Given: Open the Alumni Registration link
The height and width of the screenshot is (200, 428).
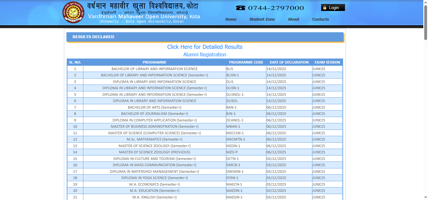Looking at the screenshot, I should (x=205, y=54).
